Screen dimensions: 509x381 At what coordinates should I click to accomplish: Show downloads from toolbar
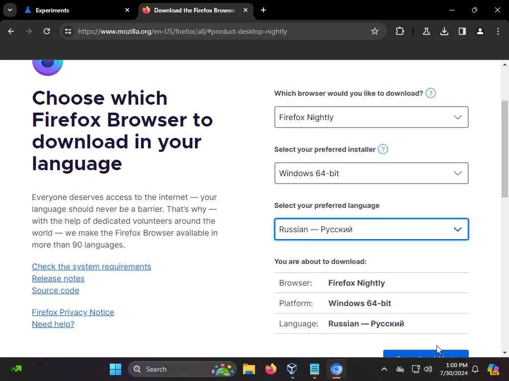(444, 31)
